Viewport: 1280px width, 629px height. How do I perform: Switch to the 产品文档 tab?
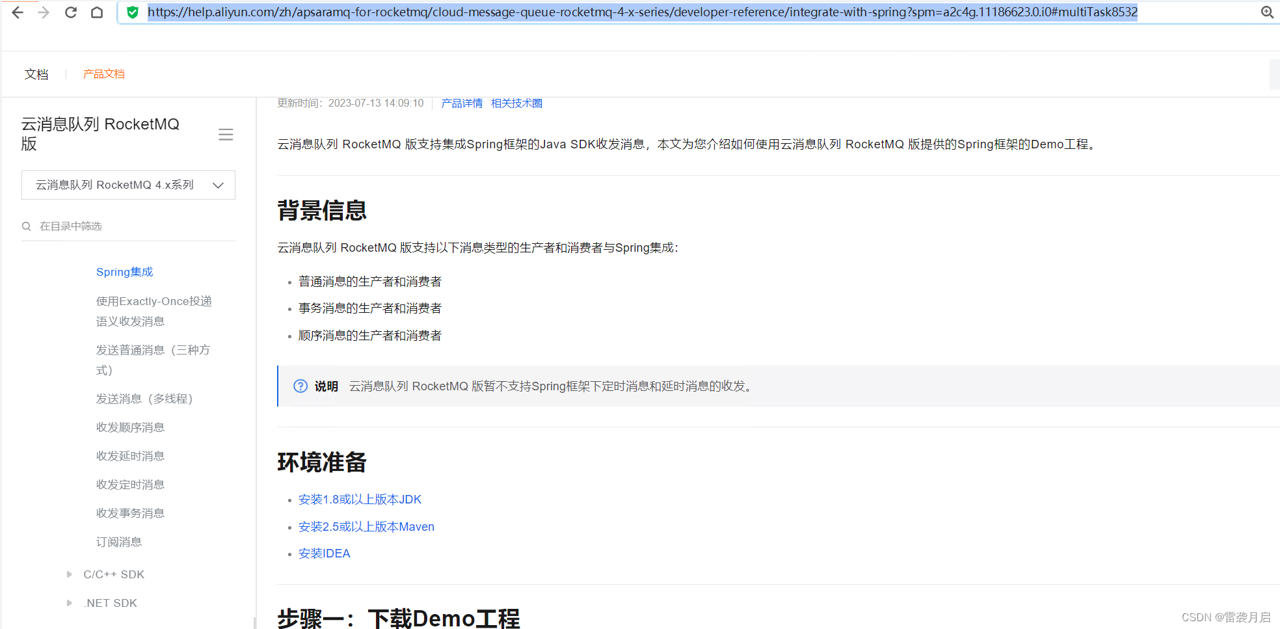(x=103, y=74)
